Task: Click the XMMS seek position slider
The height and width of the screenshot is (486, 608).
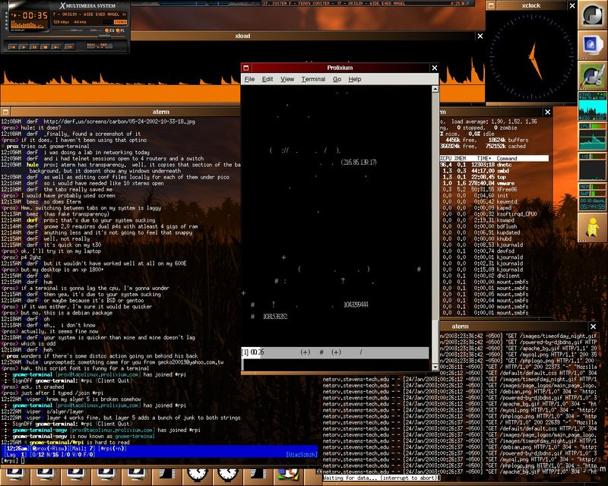Action: click(x=66, y=36)
